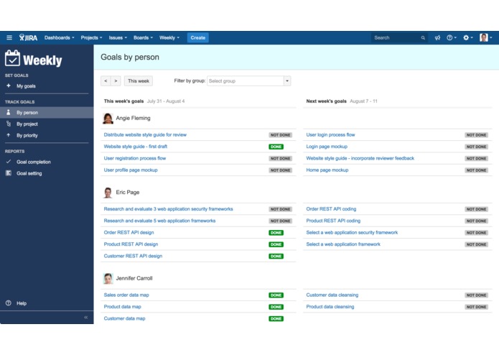Open Home page mockup goal

(327, 170)
